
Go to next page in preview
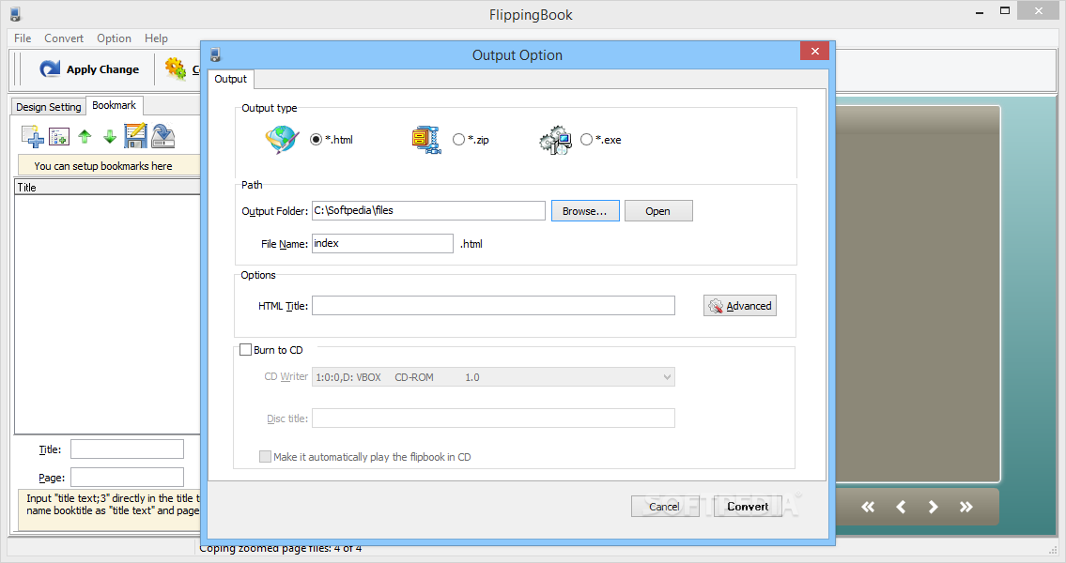(x=934, y=507)
